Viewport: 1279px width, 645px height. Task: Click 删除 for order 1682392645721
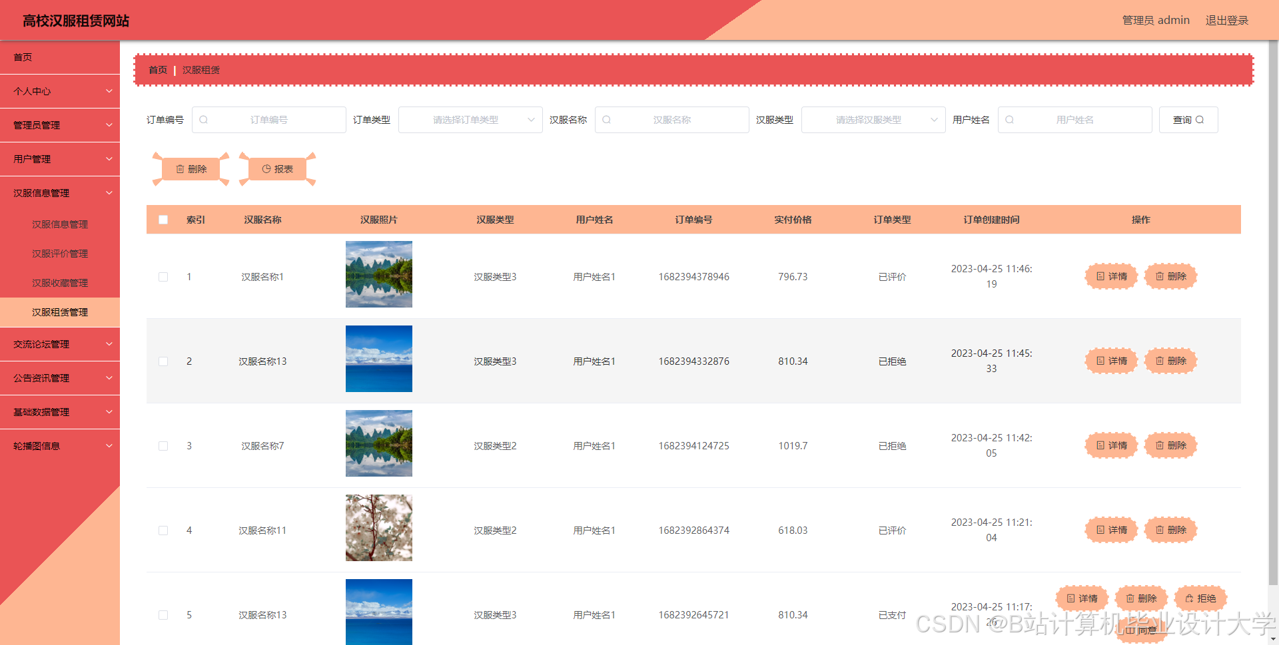(1141, 598)
